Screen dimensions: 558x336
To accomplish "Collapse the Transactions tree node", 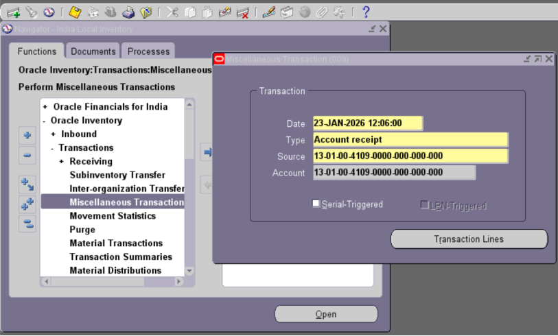I will pos(52,149).
